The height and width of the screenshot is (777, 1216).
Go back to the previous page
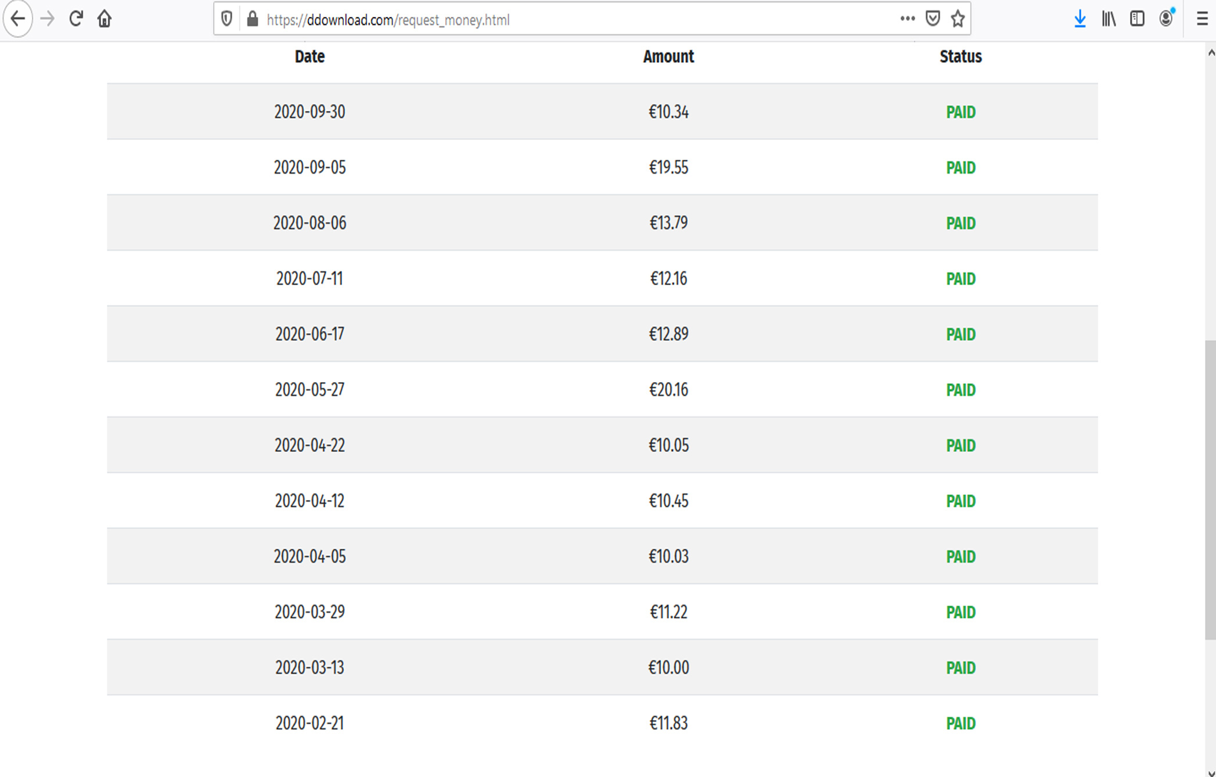tap(18, 19)
